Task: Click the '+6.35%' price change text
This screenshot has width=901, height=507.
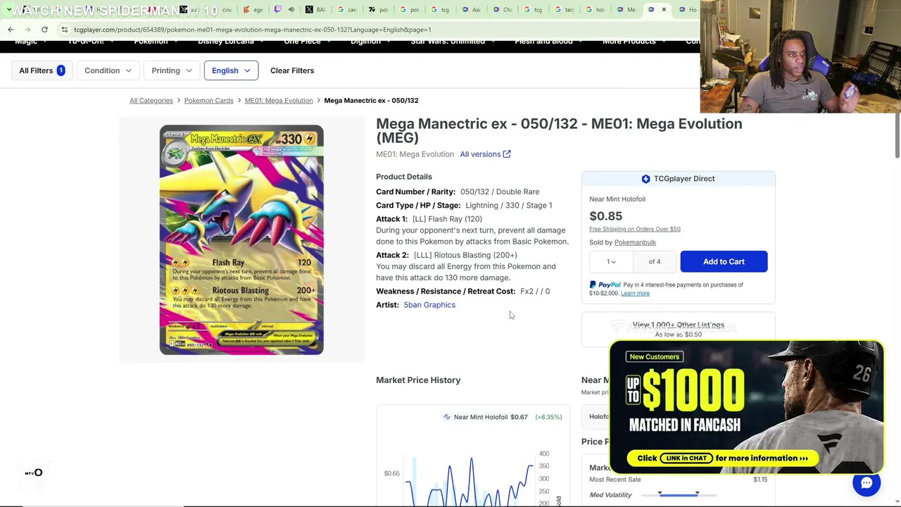Action: point(548,417)
